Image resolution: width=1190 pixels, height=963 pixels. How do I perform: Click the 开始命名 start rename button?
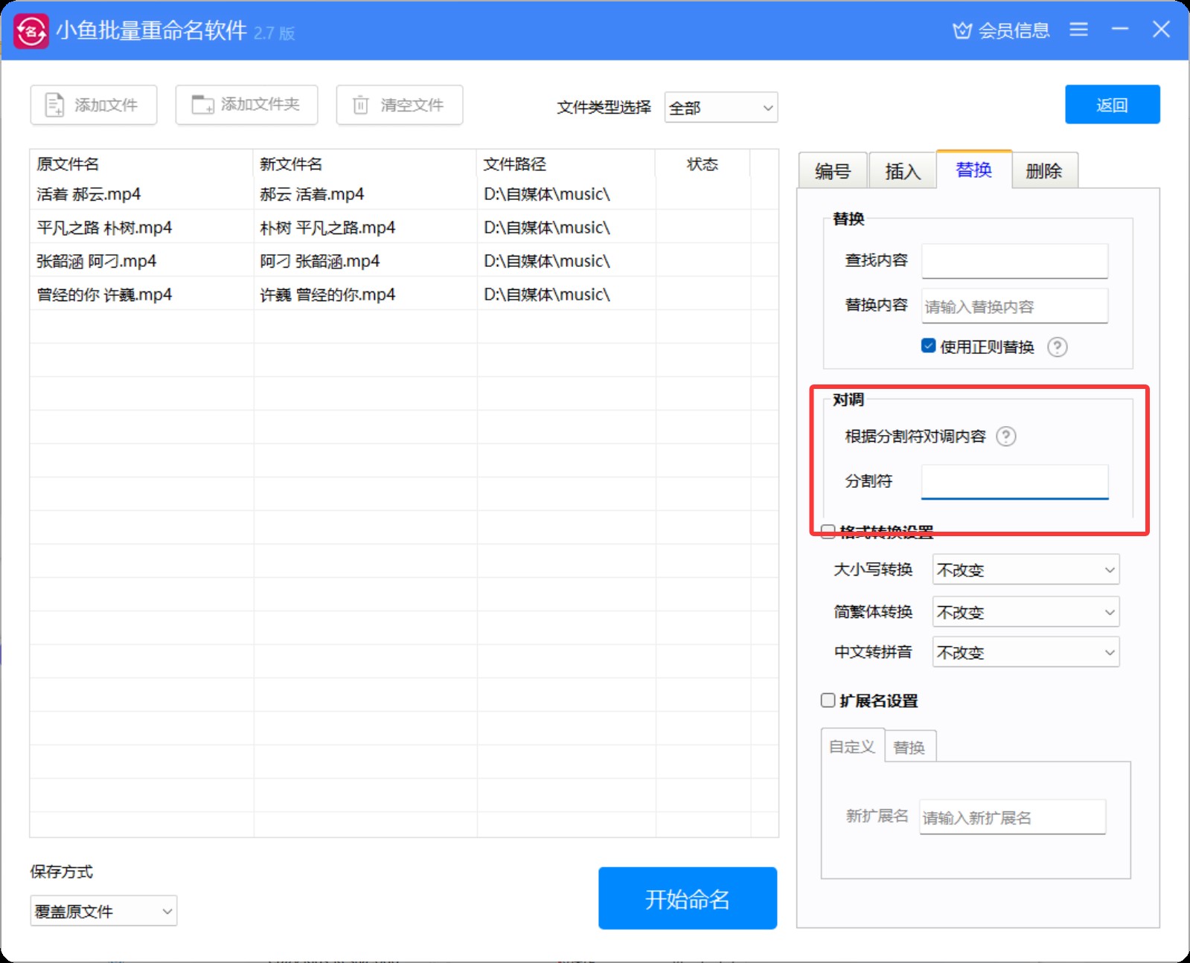[x=687, y=898]
